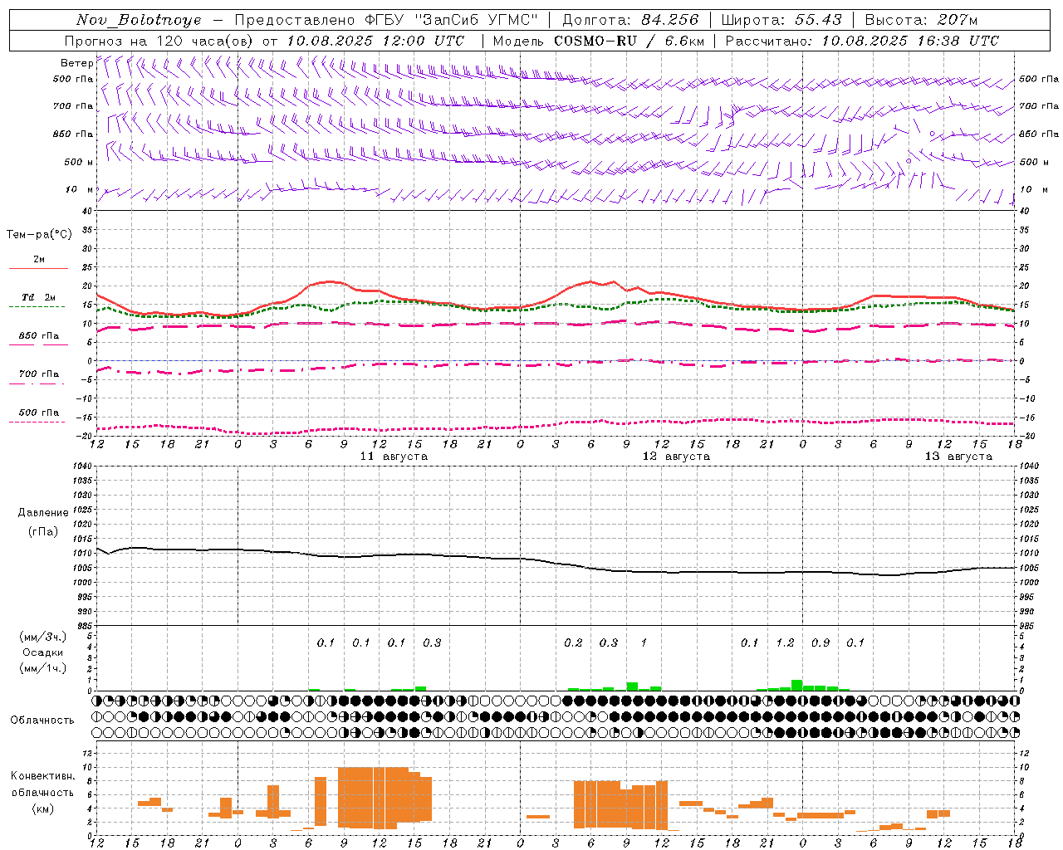Viewport: 1063px width, 850px height.
Task: Click the (км) unit label of the convective panel
Action: point(44,809)
